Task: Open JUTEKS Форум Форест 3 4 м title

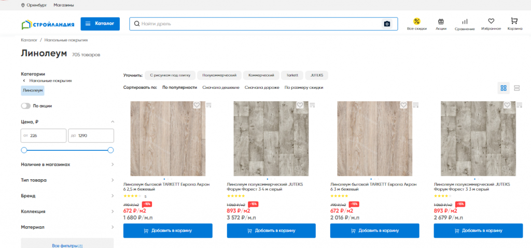Action: click(265, 187)
